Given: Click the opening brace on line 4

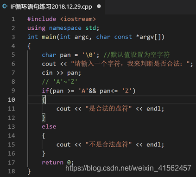Looking at the screenshot, I should (x=29, y=46).
